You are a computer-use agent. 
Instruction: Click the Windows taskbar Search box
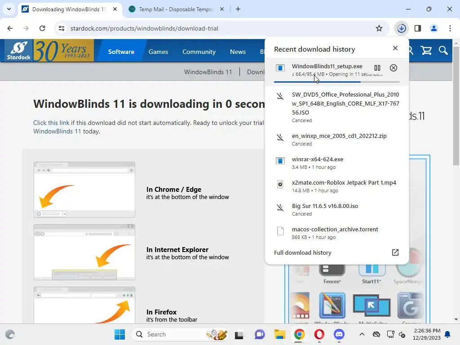[x=180, y=334]
